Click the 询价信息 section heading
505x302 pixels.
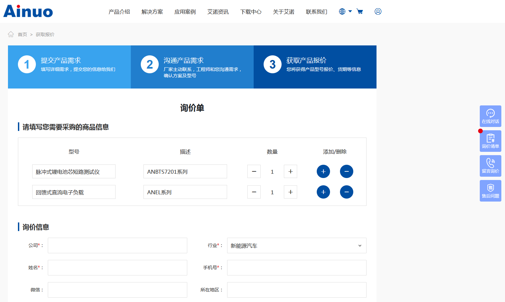point(36,227)
